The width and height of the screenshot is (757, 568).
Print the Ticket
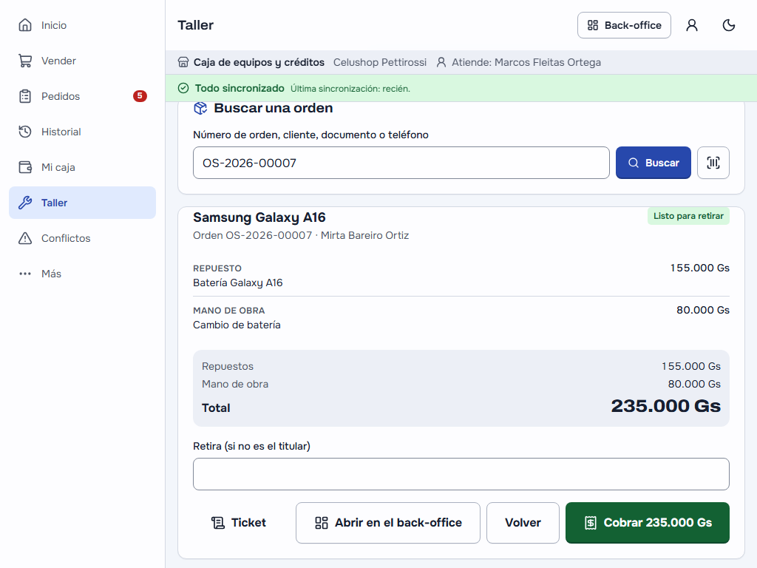(x=239, y=523)
